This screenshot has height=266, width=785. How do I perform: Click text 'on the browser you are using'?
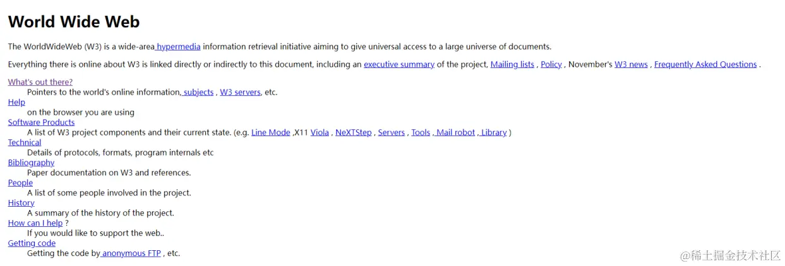[x=81, y=112]
